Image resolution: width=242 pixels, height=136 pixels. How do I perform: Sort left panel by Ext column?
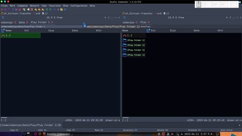click(x=26, y=31)
